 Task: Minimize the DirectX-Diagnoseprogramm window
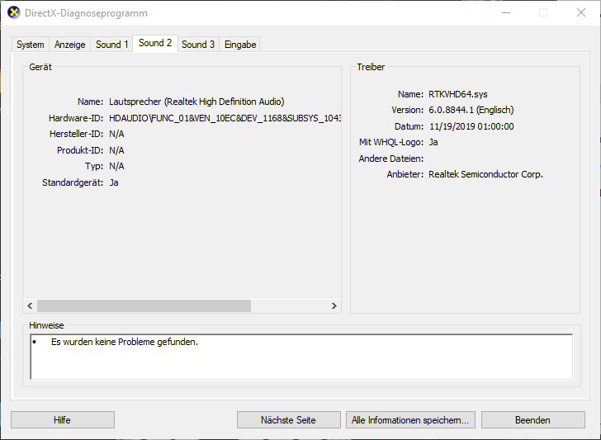506,12
